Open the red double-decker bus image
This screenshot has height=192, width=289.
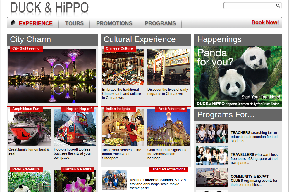[75, 128]
